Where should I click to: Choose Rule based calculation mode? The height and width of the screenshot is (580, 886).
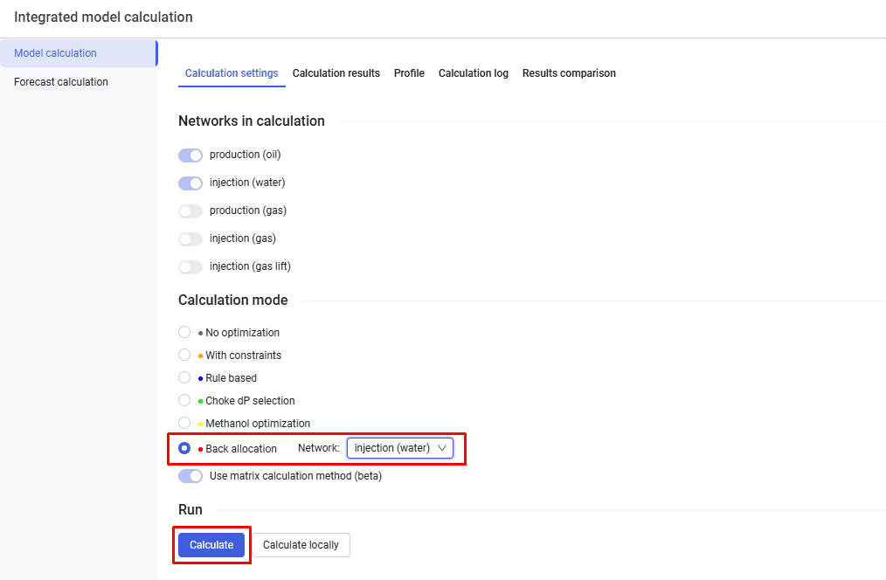click(x=184, y=377)
